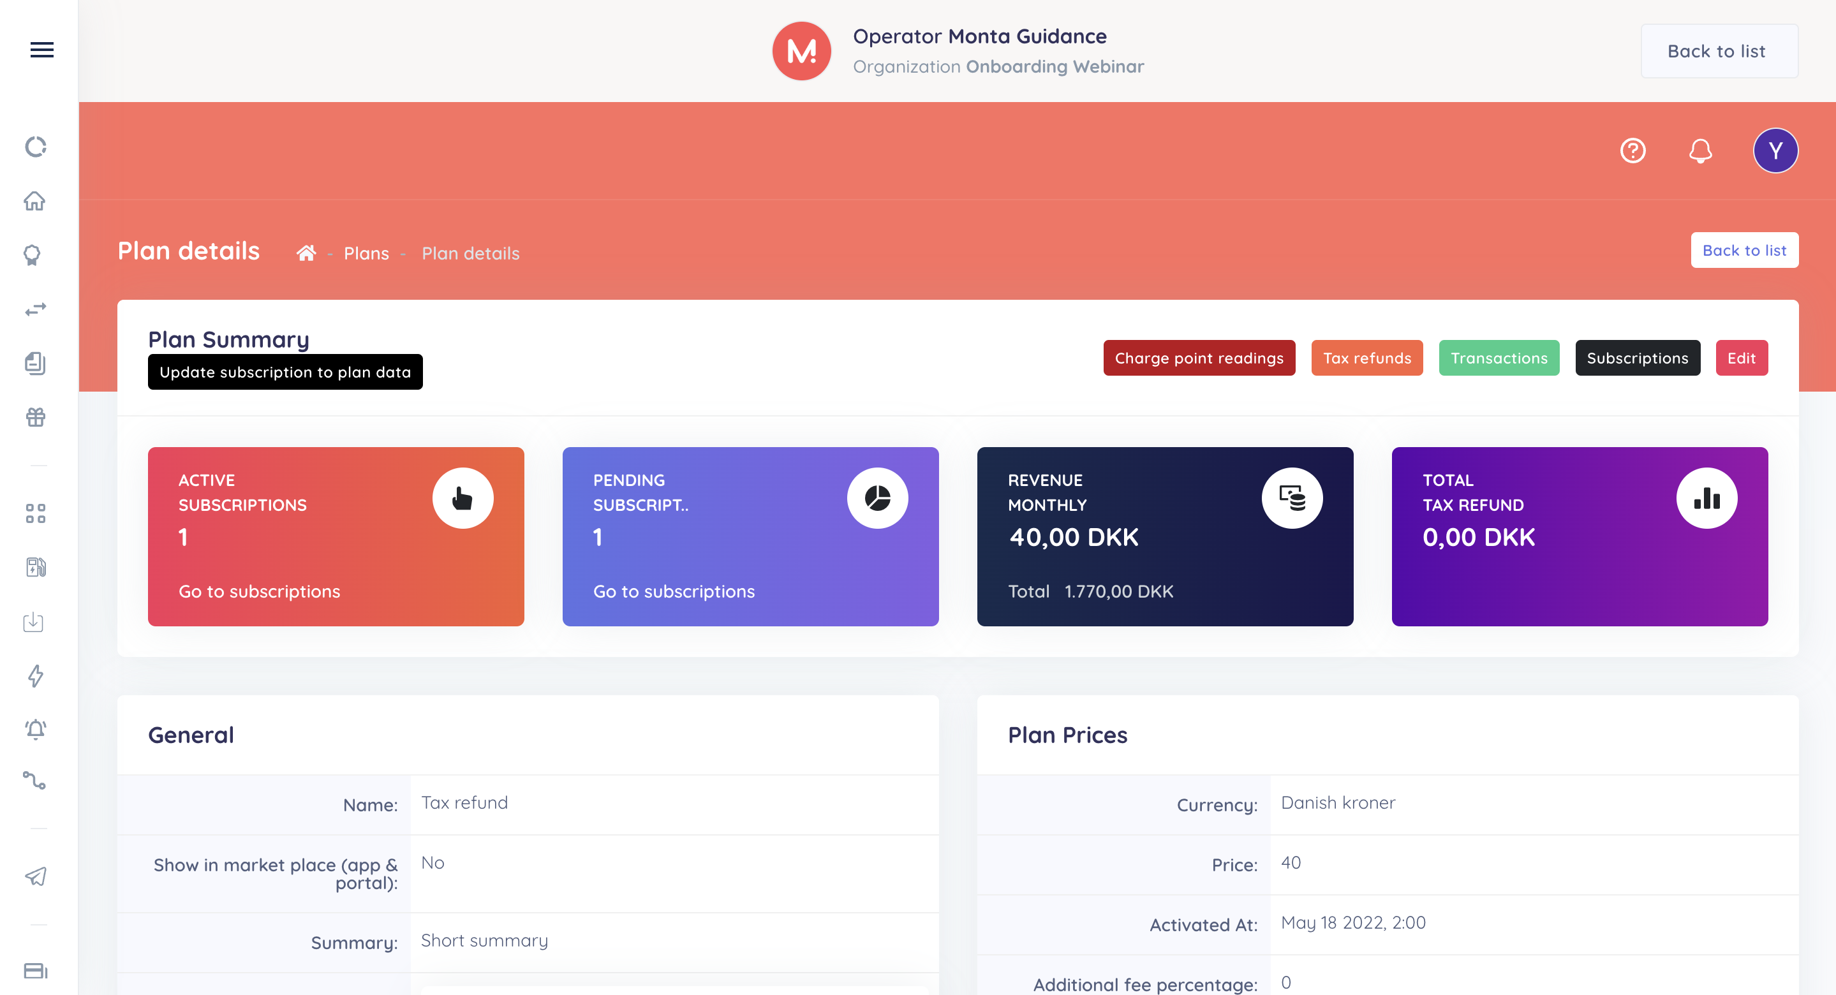Click the gift icon in sidebar
Viewport: 1836px width, 995px height.
point(35,417)
